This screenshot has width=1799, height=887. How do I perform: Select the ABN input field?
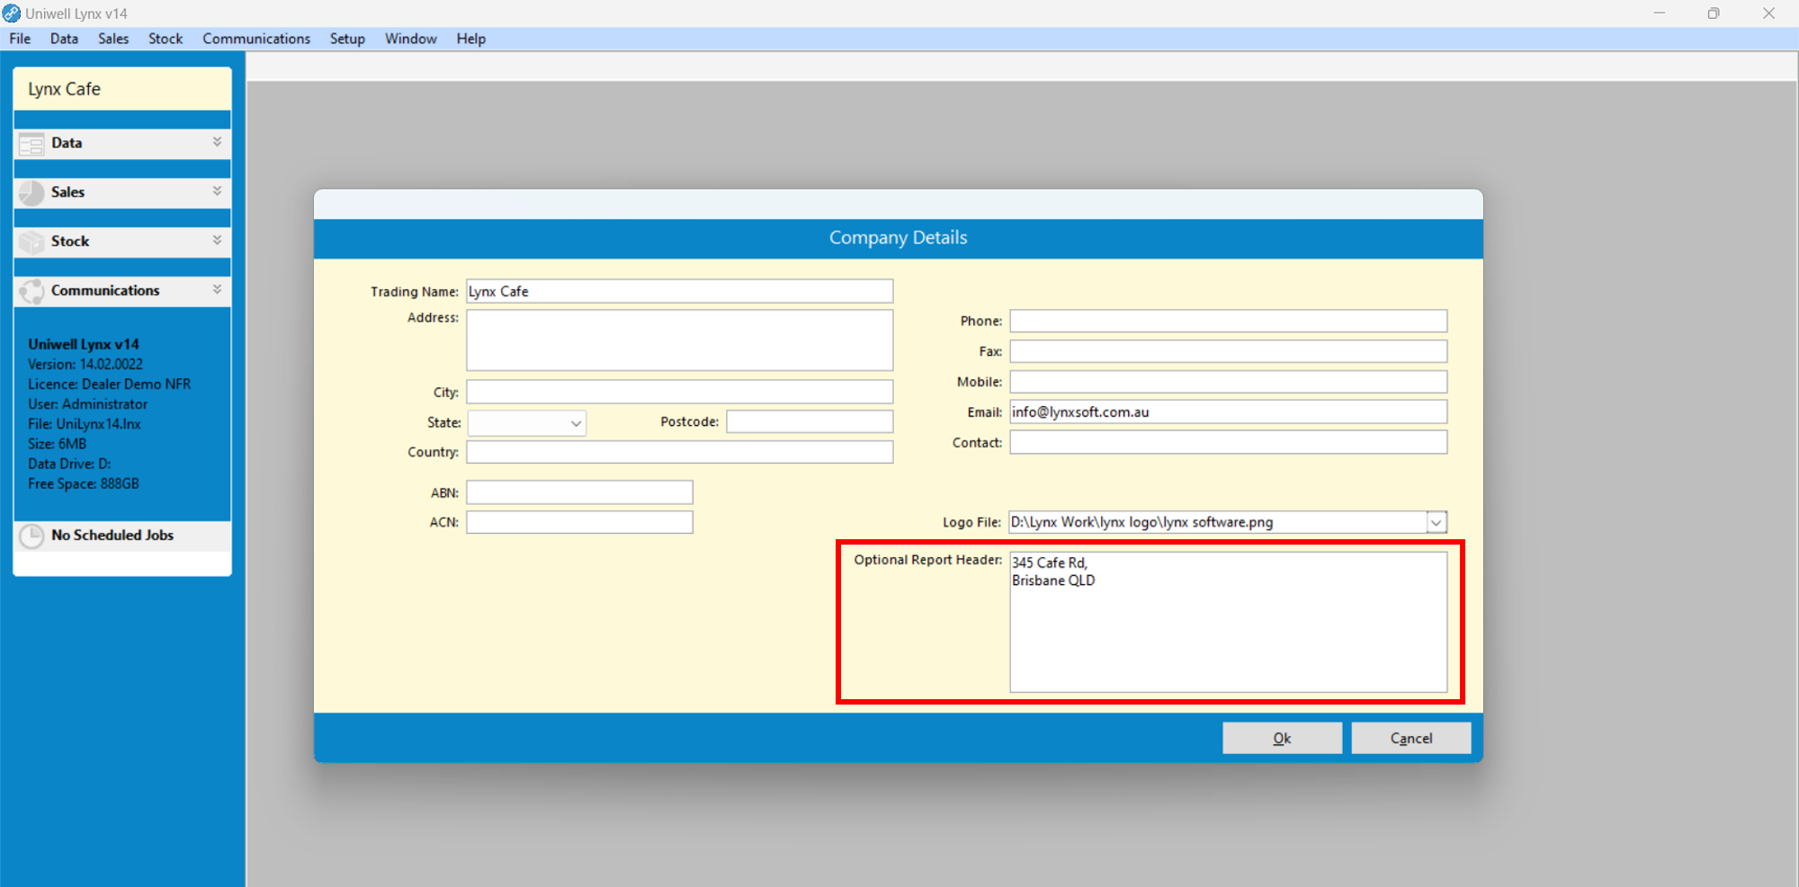[x=579, y=492]
